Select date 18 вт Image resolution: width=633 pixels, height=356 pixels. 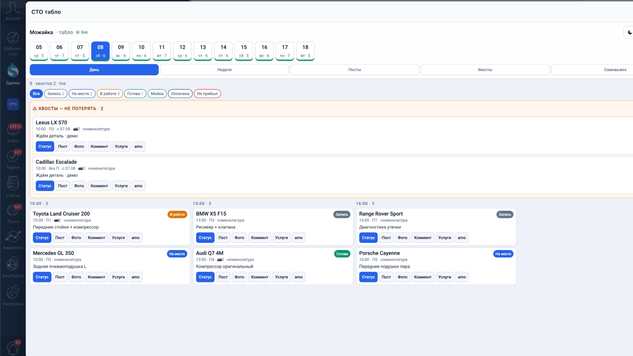[305, 51]
